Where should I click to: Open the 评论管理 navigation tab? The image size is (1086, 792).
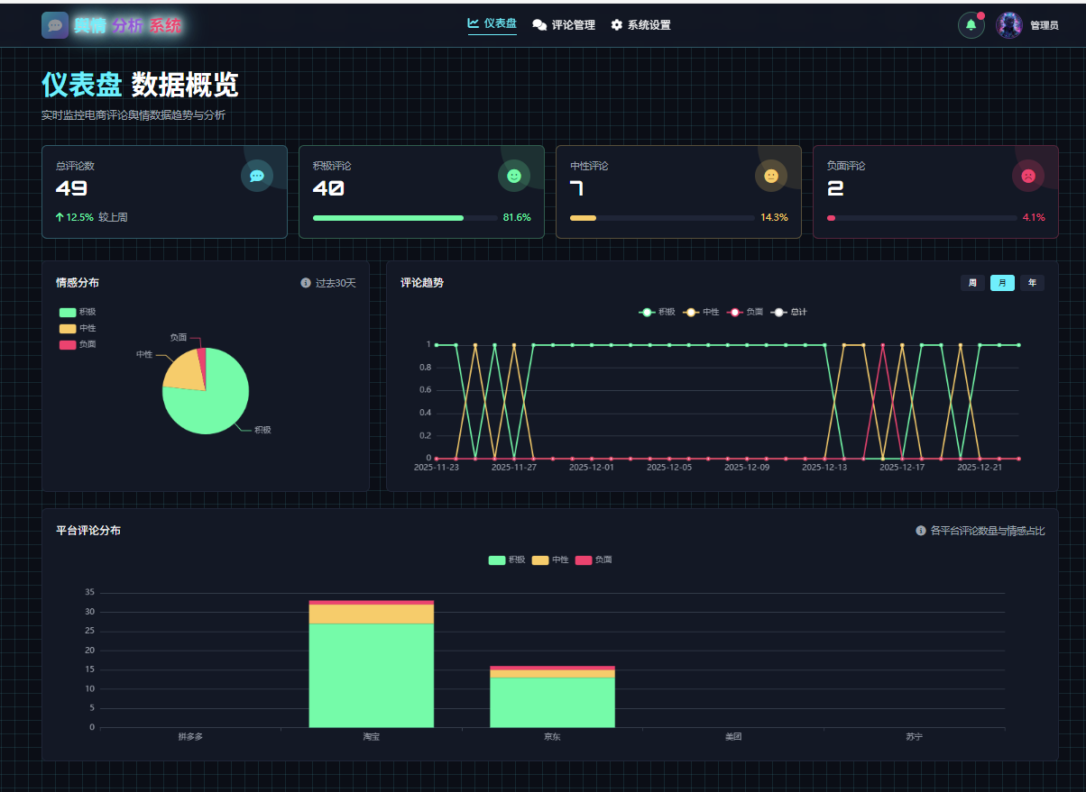point(564,25)
